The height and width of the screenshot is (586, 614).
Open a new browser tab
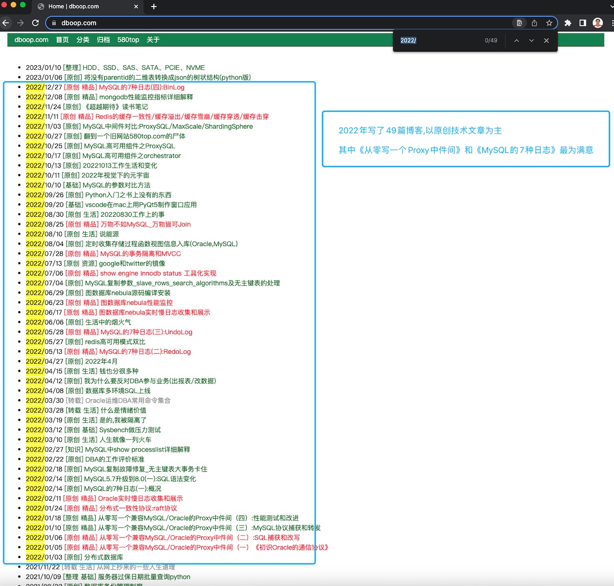(x=153, y=6)
